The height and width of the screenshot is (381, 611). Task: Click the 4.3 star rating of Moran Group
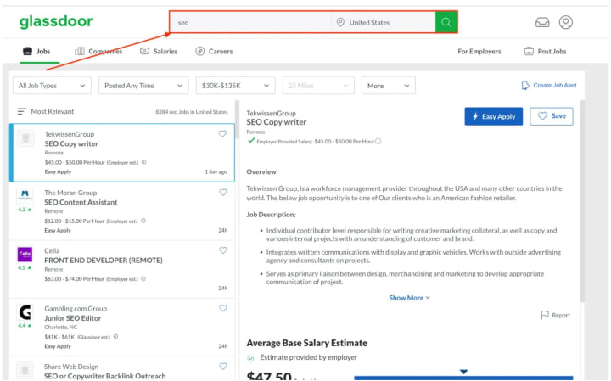(25, 210)
